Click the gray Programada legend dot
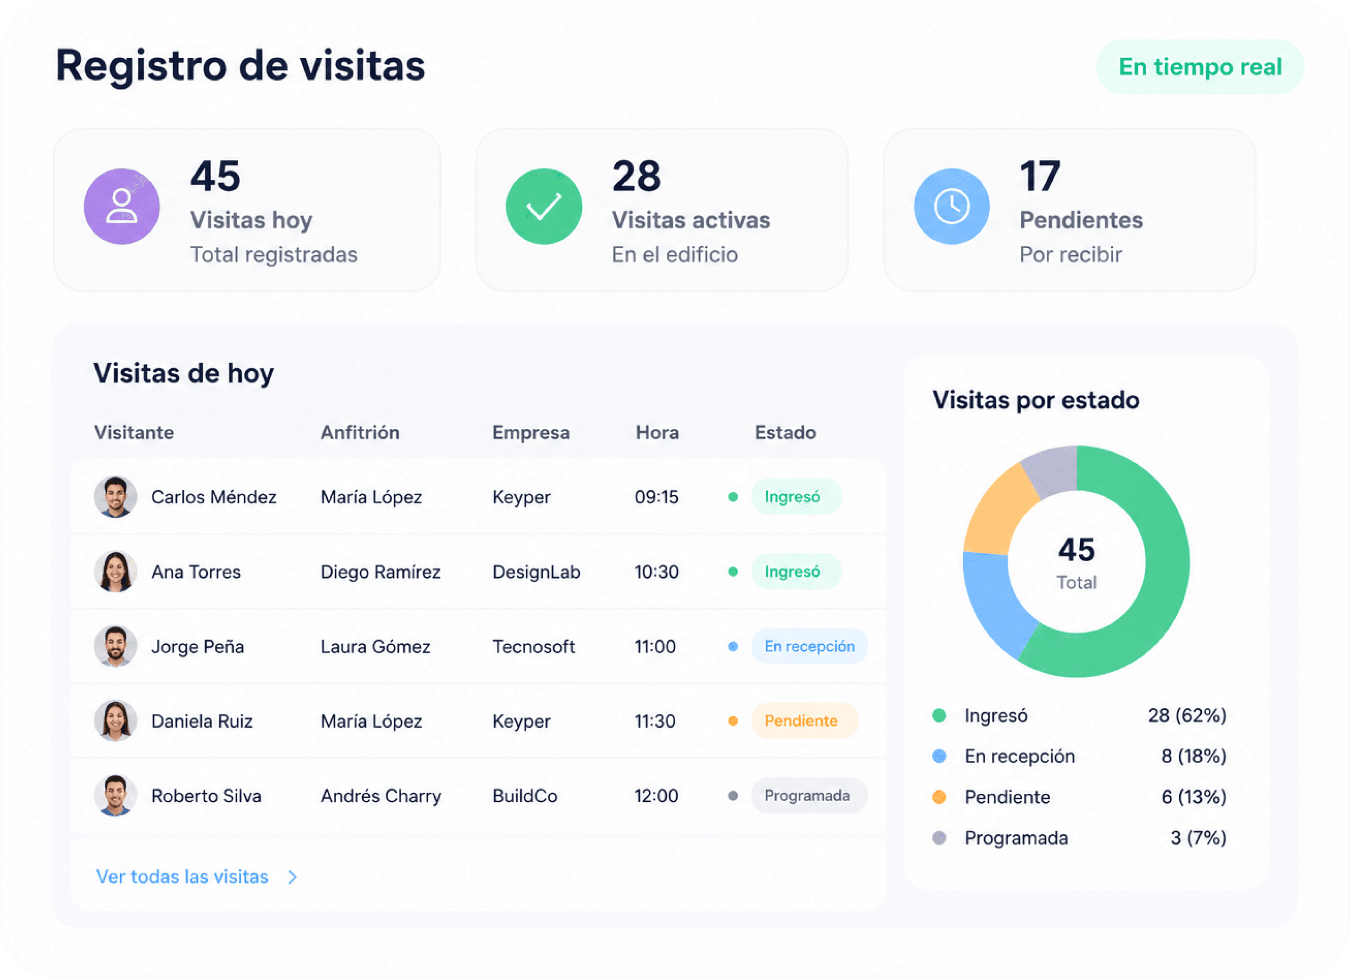This screenshot has width=1350, height=978. pos(939,838)
